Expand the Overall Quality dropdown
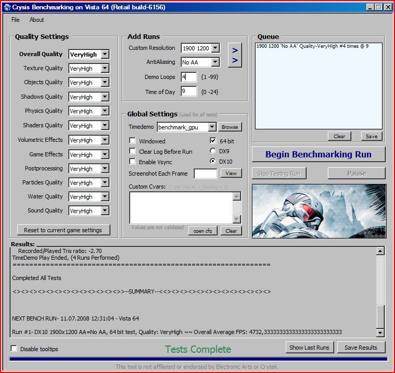The height and width of the screenshot is (373, 395). pyautogui.click(x=105, y=54)
